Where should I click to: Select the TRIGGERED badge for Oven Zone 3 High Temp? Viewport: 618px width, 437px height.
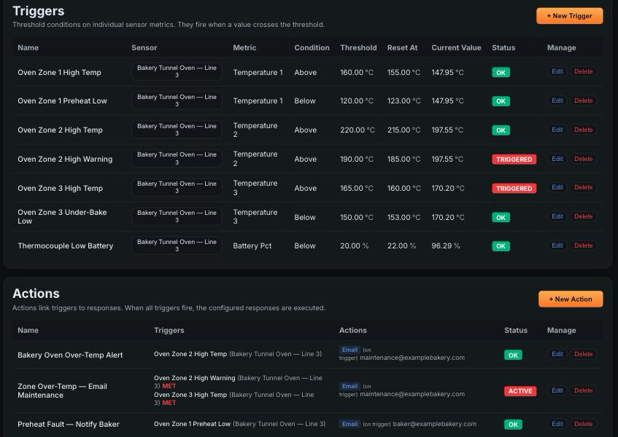point(514,189)
